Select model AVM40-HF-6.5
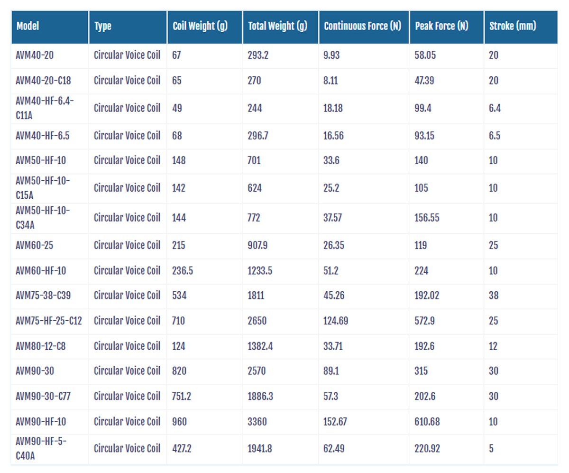Image resolution: width=569 pixels, height=473 pixels. 43,136
